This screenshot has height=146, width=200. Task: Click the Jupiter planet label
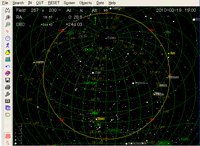click(x=40, y=61)
